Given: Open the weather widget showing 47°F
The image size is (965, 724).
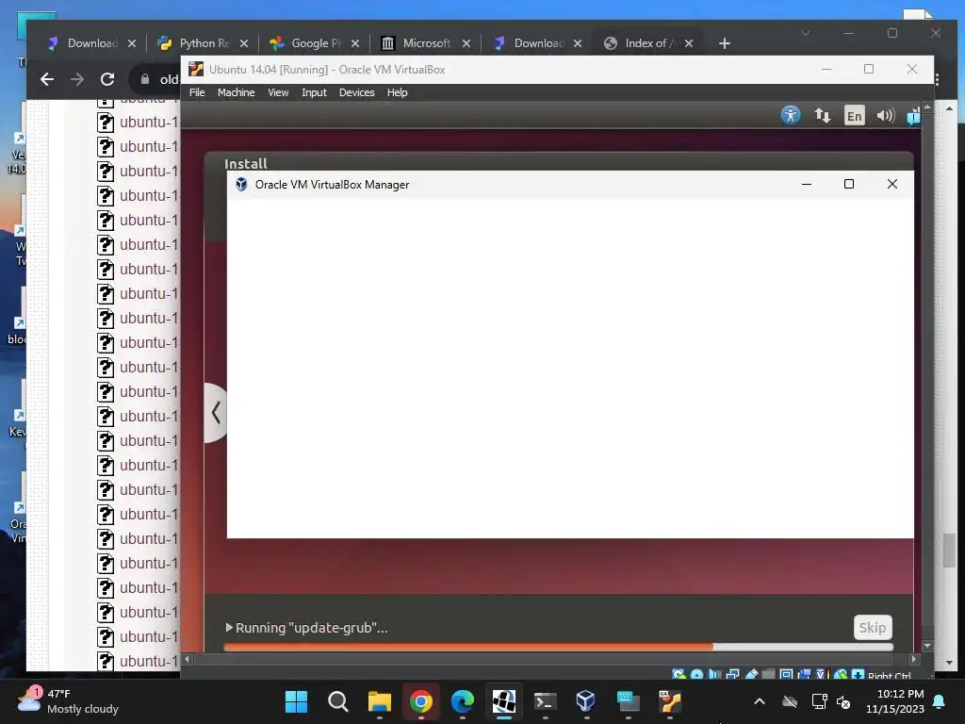Looking at the screenshot, I should coord(68,701).
